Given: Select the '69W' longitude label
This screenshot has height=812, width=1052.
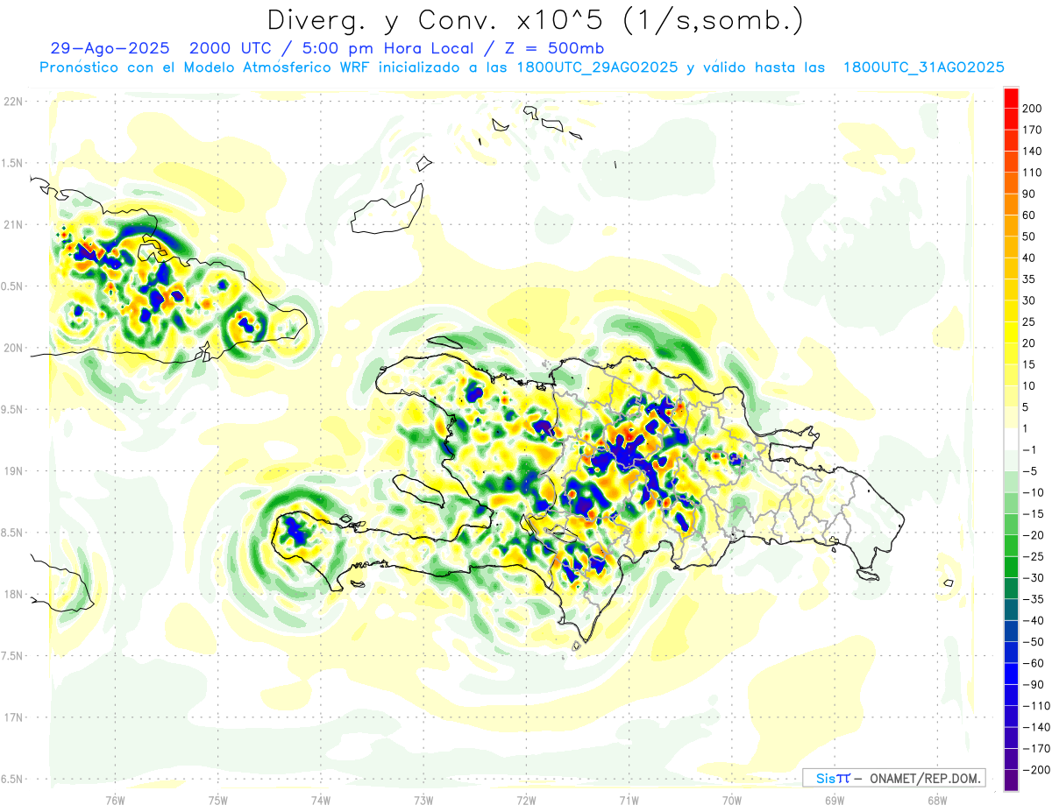Looking at the screenshot, I should click(835, 800).
